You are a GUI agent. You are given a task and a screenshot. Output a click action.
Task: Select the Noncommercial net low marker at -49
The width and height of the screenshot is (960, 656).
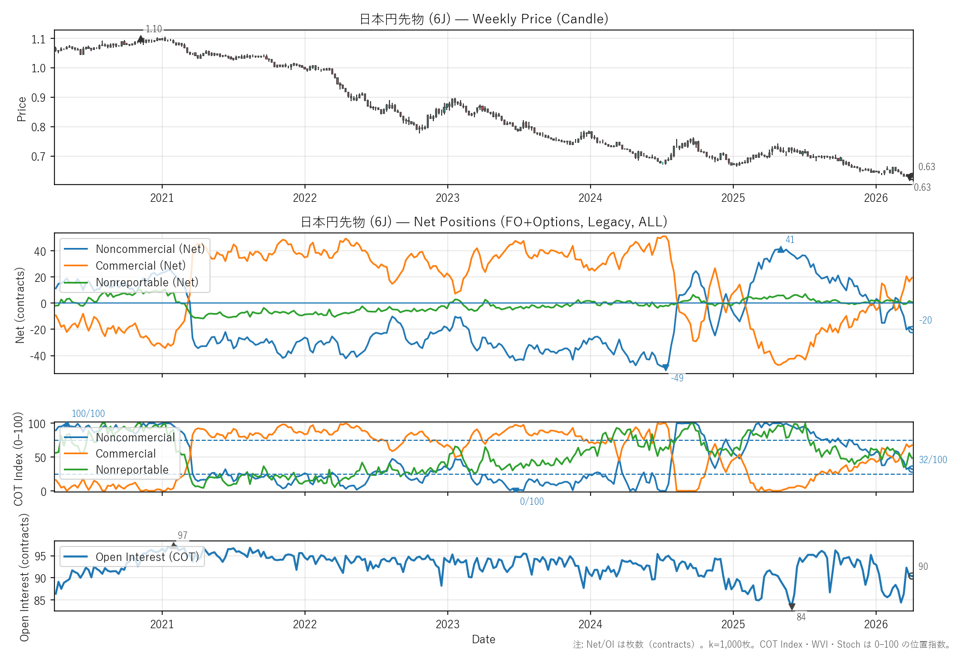pos(666,367)
